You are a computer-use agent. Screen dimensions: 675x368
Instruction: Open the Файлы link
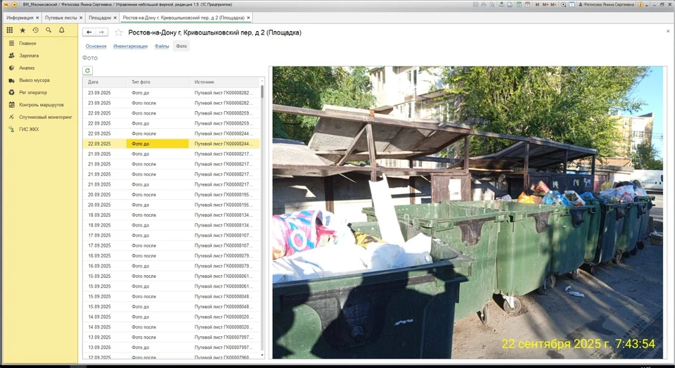coord(162,46)
